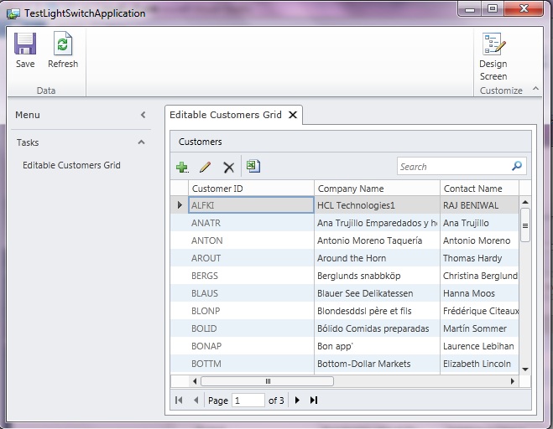The image size is (553, 429).
Task: Click the Blauer See Delikatessen cell
Action: 377,293
